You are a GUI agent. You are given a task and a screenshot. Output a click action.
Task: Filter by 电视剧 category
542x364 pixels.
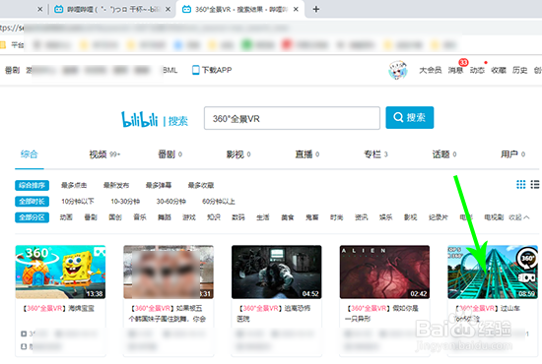494,217
